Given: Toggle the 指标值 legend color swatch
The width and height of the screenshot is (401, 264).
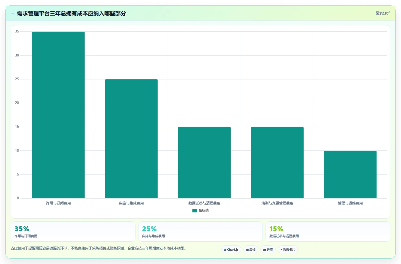Looking at the screenshot, I should tap(195, 211).
